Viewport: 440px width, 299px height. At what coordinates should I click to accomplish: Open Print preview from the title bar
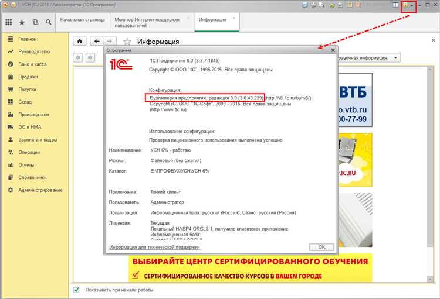pyautogui.click(x=321, y=5)
